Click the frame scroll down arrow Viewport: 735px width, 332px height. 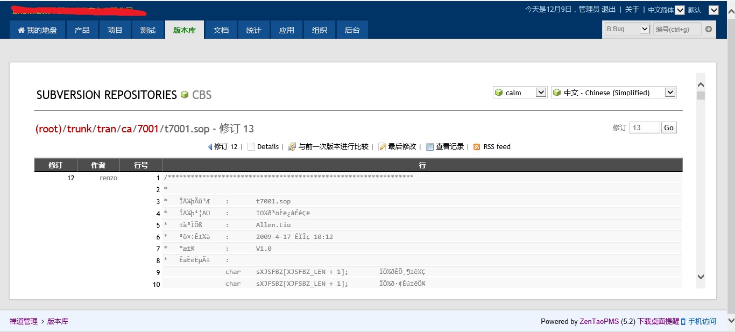click(x=701, y=277)
